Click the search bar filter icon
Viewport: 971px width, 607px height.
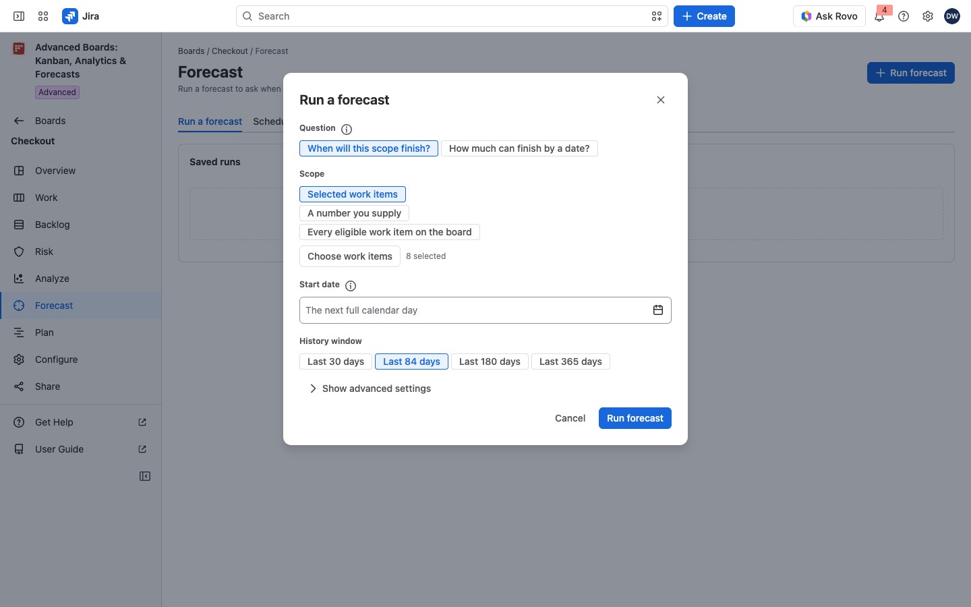tap(657, 16)
